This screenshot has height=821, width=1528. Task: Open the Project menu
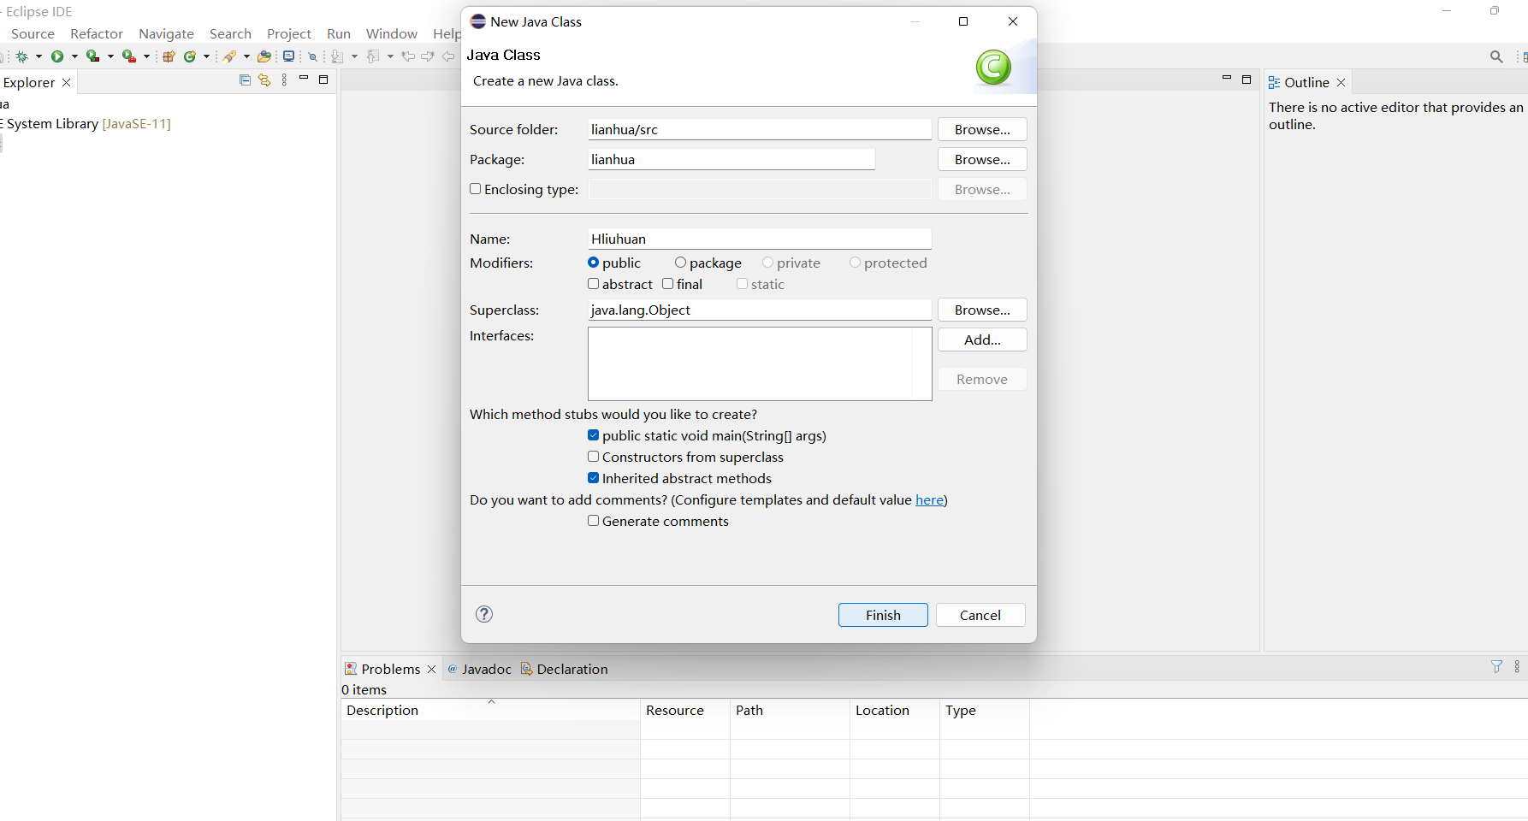288,33
